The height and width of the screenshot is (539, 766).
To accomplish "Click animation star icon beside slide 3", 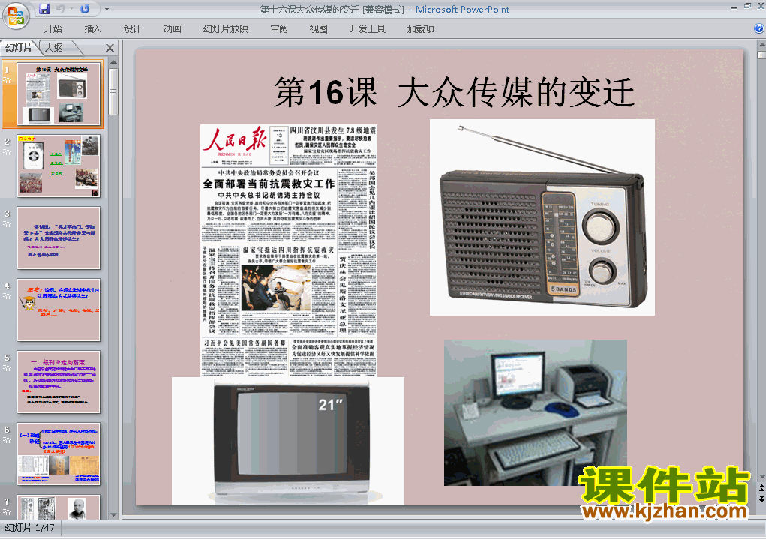I will (x=7, y=224).
